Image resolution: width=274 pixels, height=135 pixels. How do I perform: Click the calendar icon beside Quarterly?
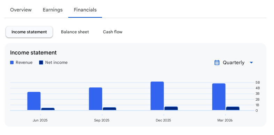point(217,62)
